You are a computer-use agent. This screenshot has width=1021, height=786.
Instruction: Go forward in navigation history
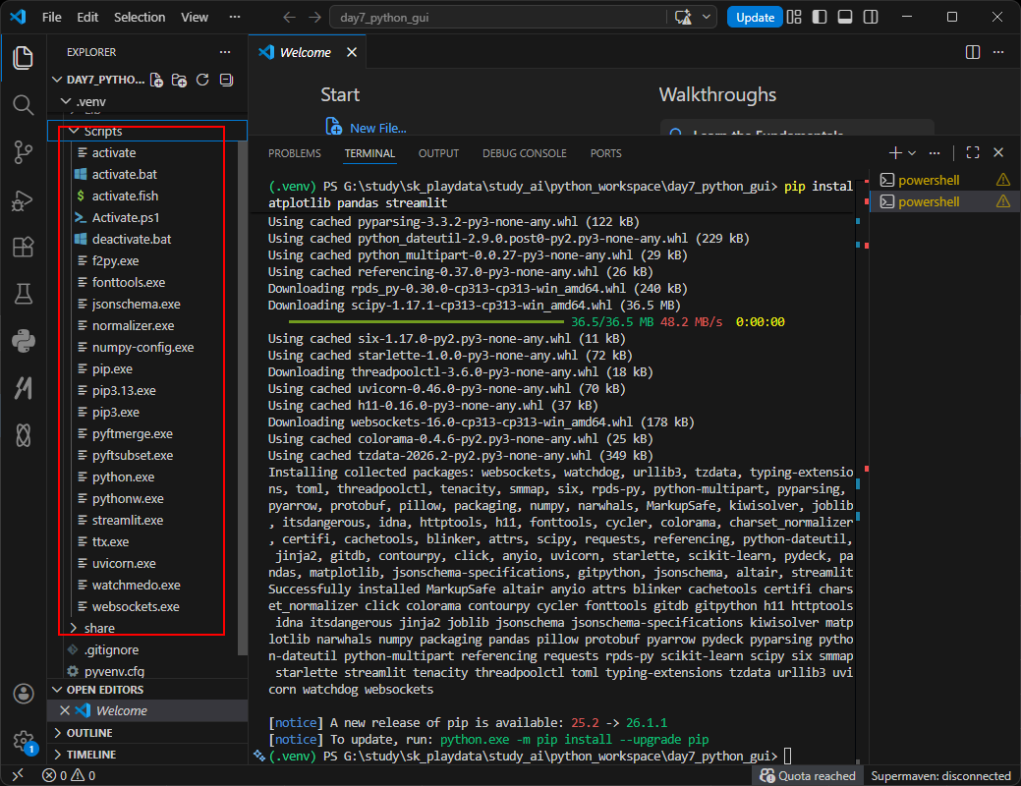(315, 18)
